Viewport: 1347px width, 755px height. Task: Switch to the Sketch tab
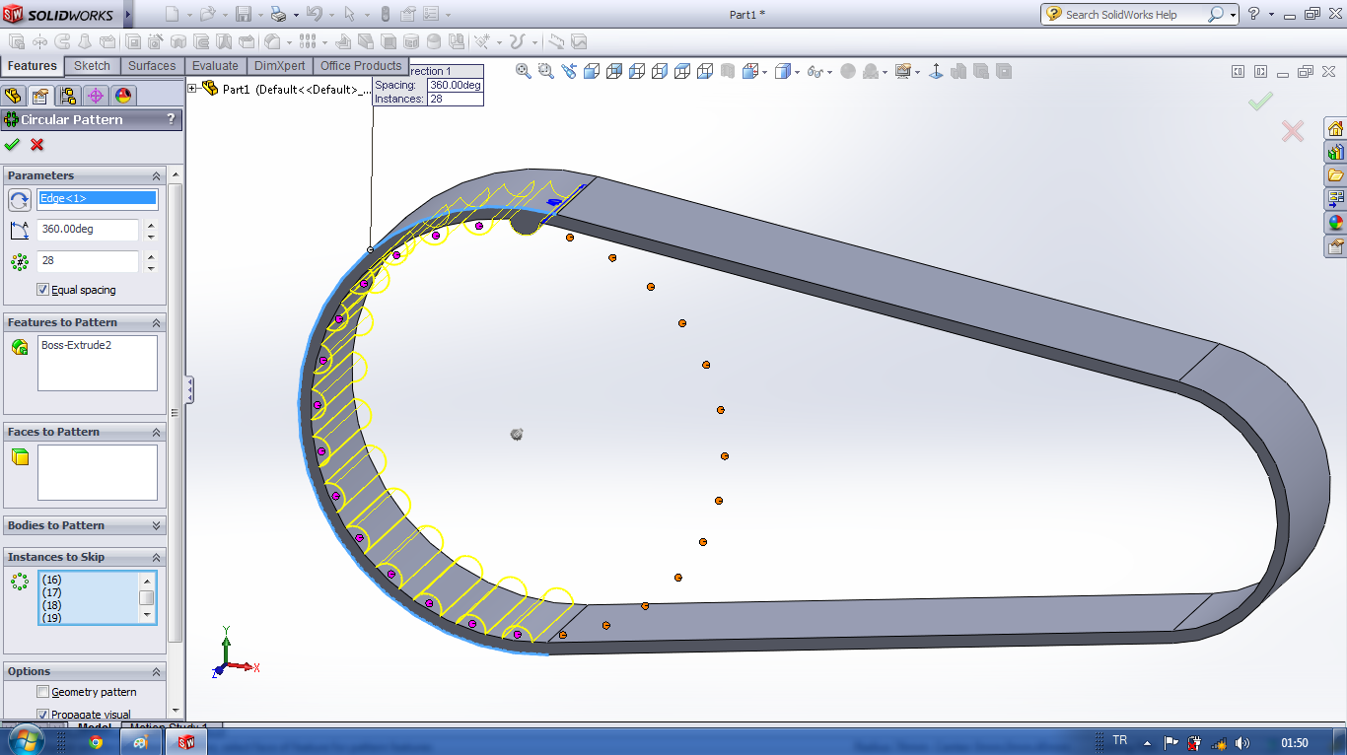[92, 66]
